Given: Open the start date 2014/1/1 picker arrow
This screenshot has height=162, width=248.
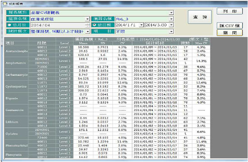Looking at the screenshot, I should click(142, 25).
